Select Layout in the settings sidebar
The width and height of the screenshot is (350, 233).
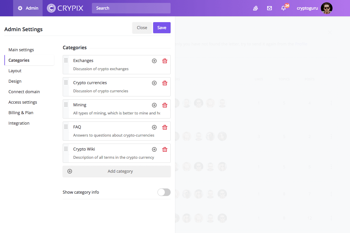[x=15, y=70]
